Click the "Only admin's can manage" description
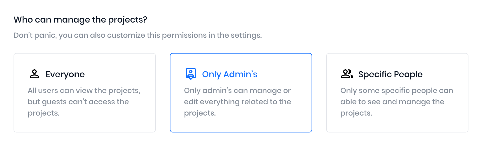 237,90
